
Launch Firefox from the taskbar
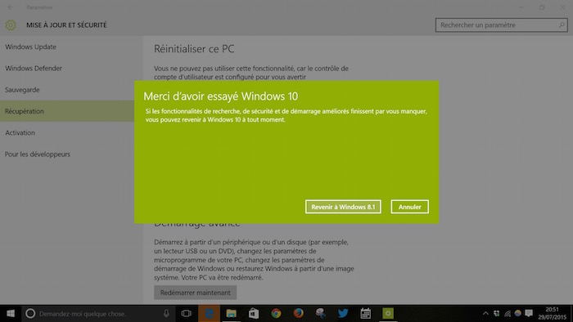click(298, 314)
